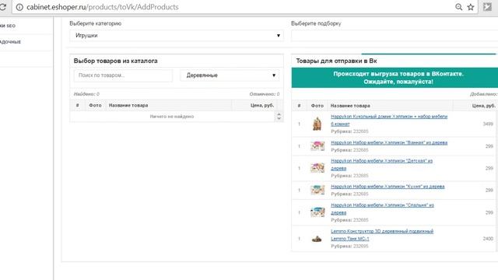Click the Lemmo tank model thumbnail
Viewport: 498px width, 280px height.
tap(317, 239)
